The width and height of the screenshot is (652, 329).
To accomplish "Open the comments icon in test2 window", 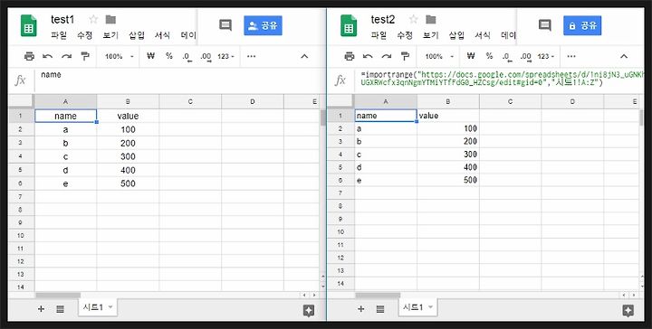I will [545, 25].
